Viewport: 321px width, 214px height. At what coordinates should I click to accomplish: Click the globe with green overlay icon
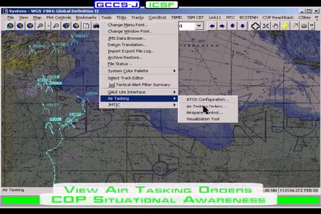click(x=66, y=26)
